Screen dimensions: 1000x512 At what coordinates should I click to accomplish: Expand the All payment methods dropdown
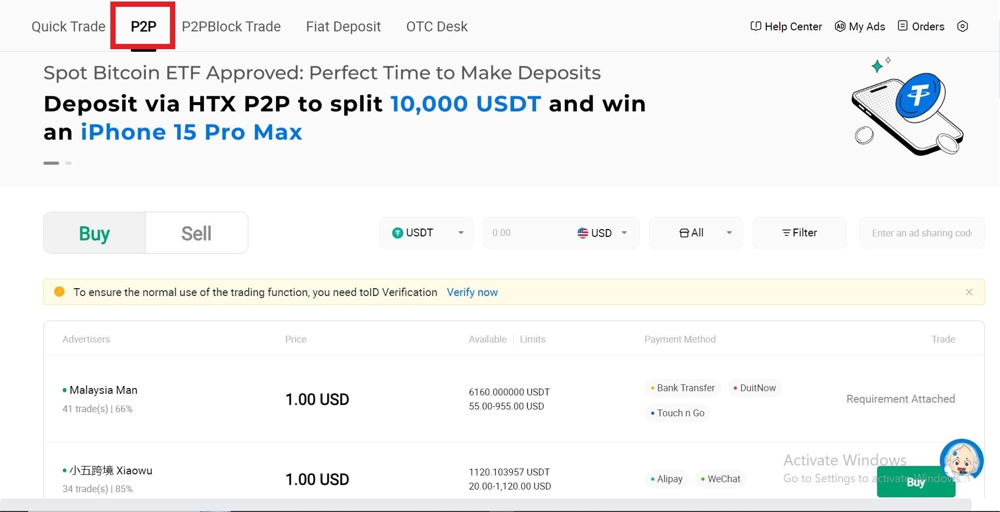696,233
